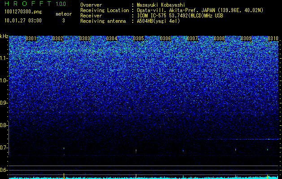Click the 1.1 frequency axis label
The height and width of the screenshot is (179, 282).
3,58
